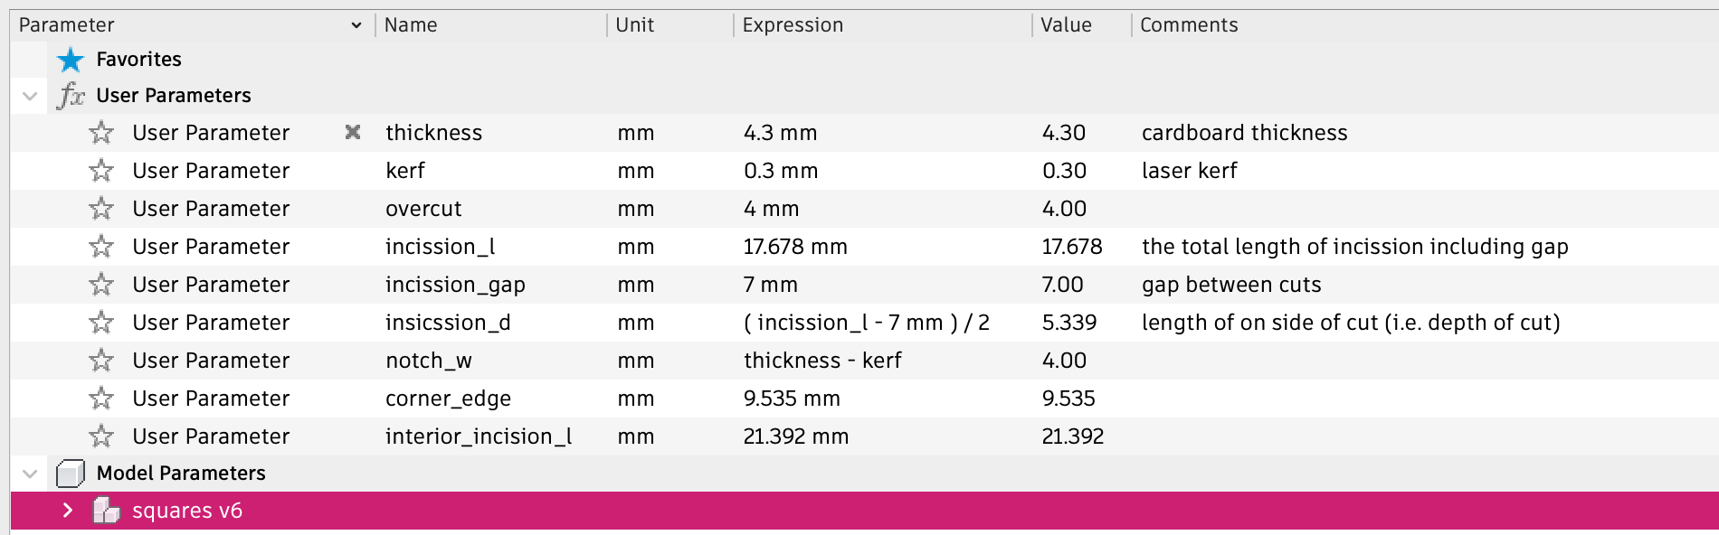Viewport: 1719px width, 535px height.
Task: Click the Expression column header
Action: coord(793,25)
